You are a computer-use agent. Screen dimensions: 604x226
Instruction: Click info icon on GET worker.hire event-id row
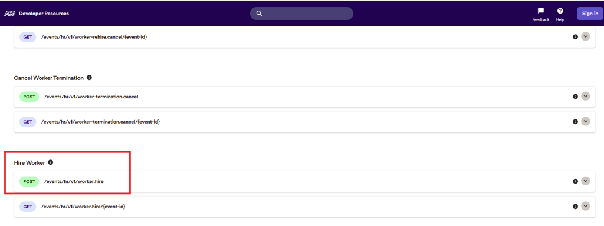(575, 207)
